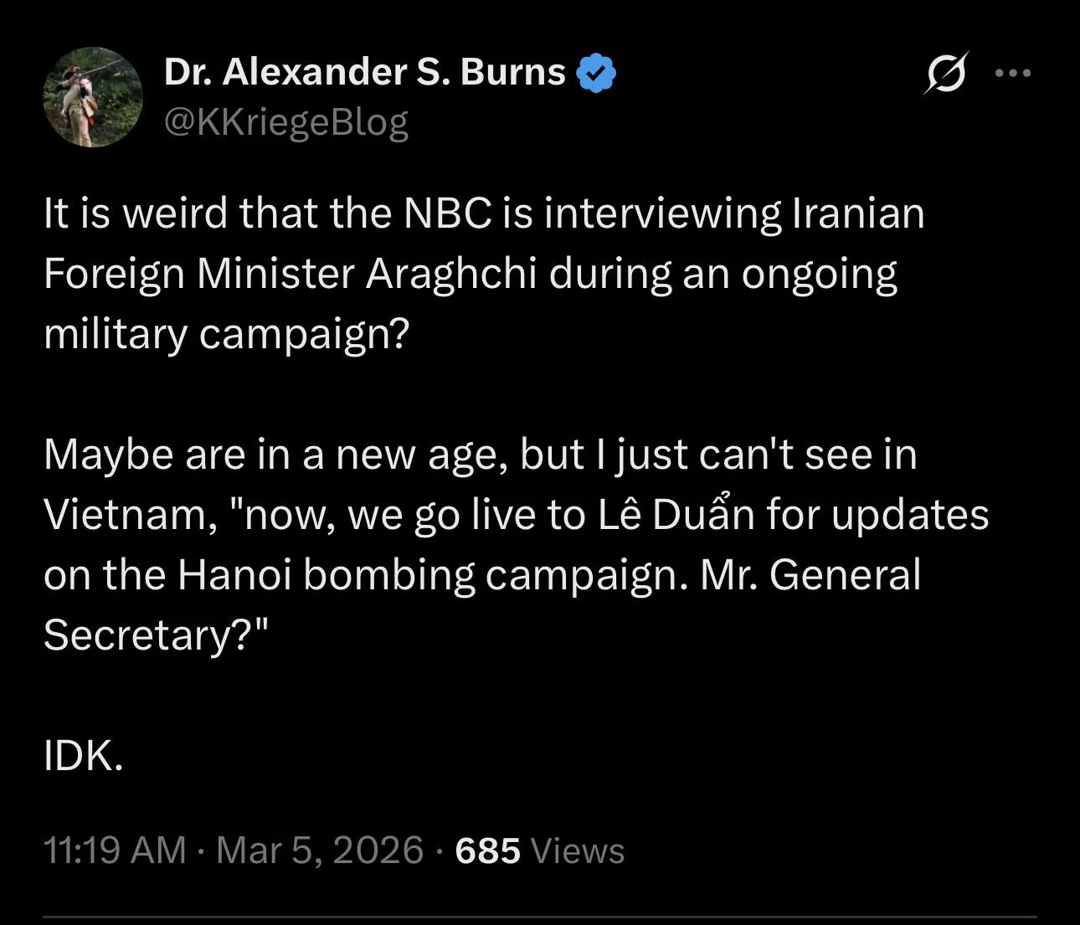Click the phrase "military campaign?"
This screenshot has width=1080, height=925.
click(226, 334)
